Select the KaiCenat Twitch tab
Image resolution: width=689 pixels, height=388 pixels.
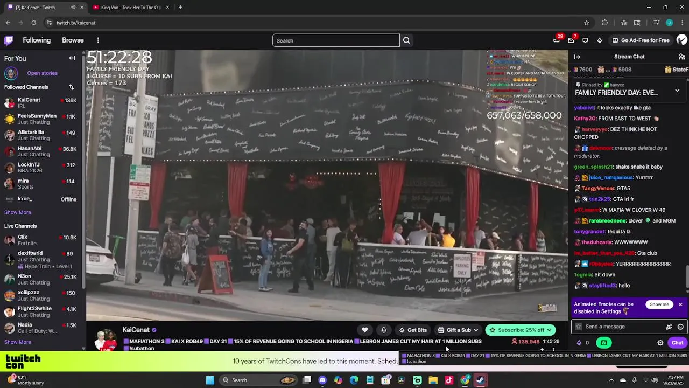point(45,8)
